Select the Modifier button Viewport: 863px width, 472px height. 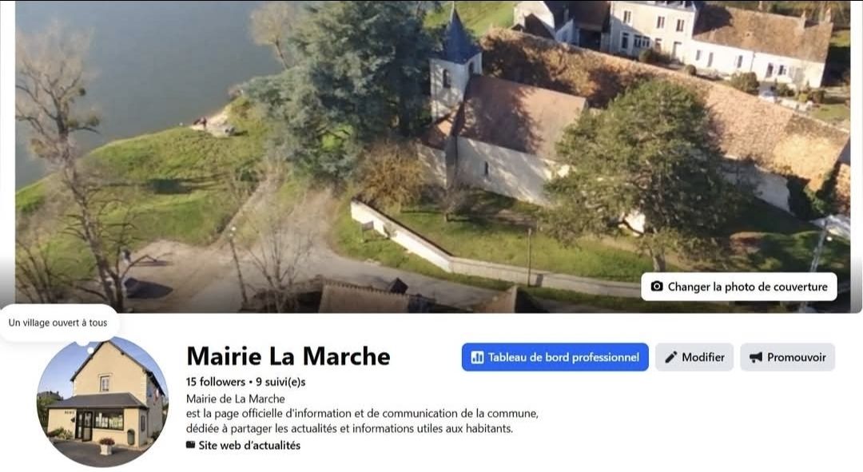coord(694,357)
